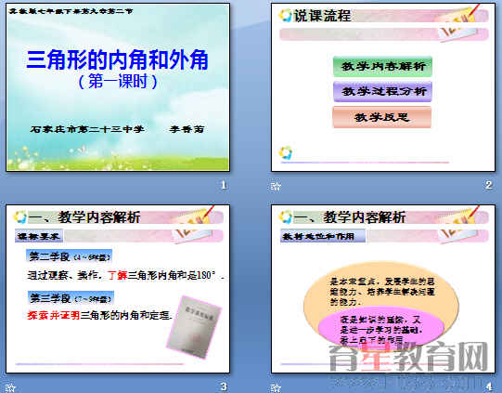This screenshot has width=502, height=393.
Task: Click the animation star icon under slide 2
Action: point(276,186)
